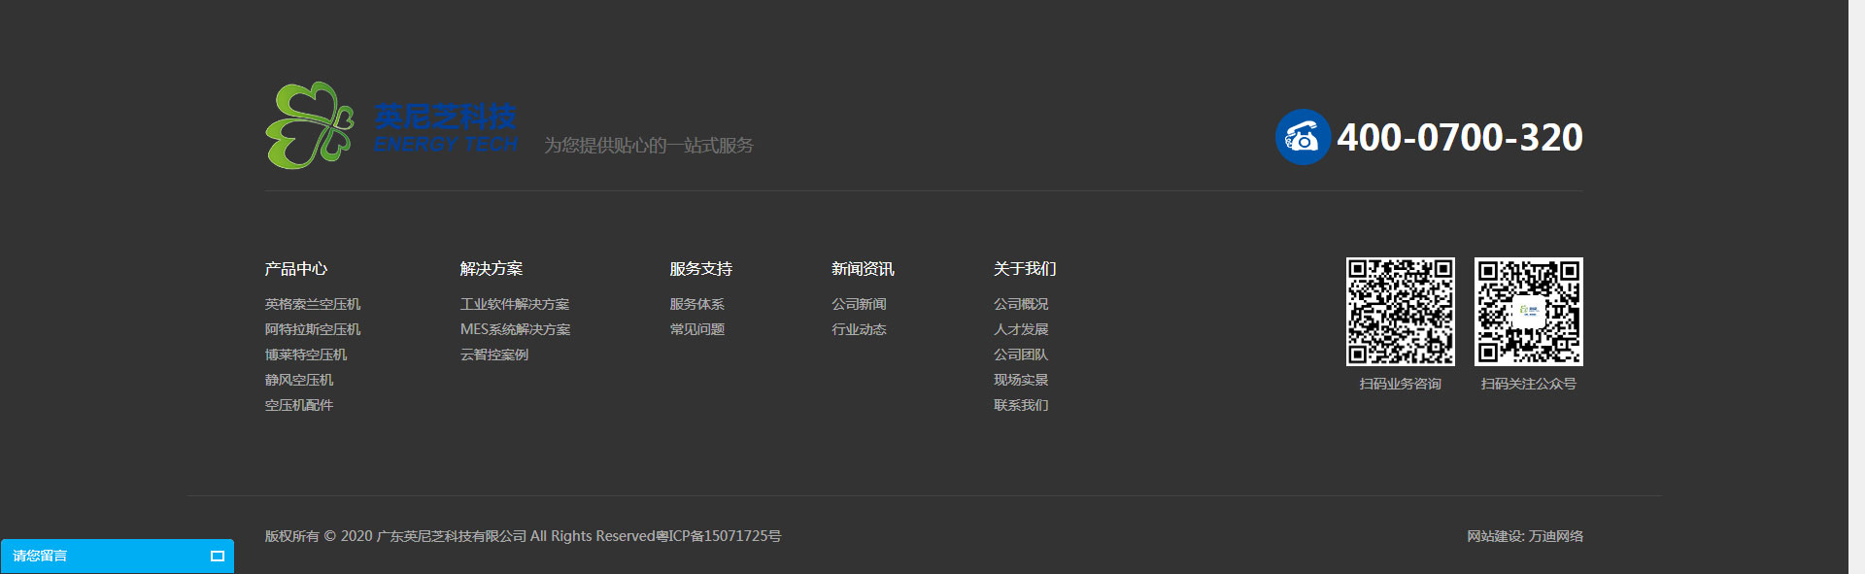Click the 扫码关注公众号 QR code

click(x=1528, y=312)
